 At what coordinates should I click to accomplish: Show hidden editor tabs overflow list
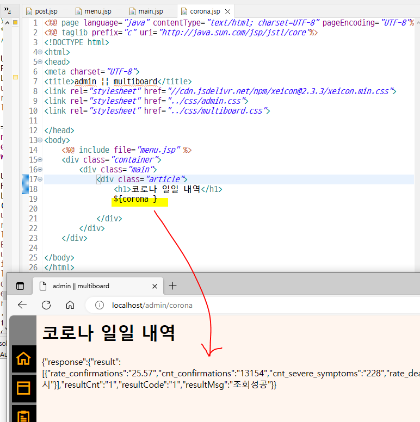click(x=7, y=10)
